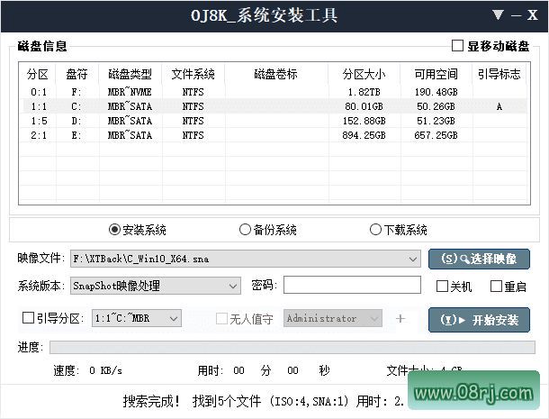
Task: Click the 190.48GB free space cell
Action: (x=436, y=92)
